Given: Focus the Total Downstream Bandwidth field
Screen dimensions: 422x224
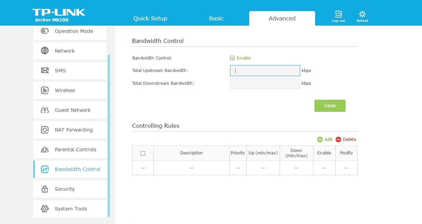Looking at the screenshot, I should 265,83.
